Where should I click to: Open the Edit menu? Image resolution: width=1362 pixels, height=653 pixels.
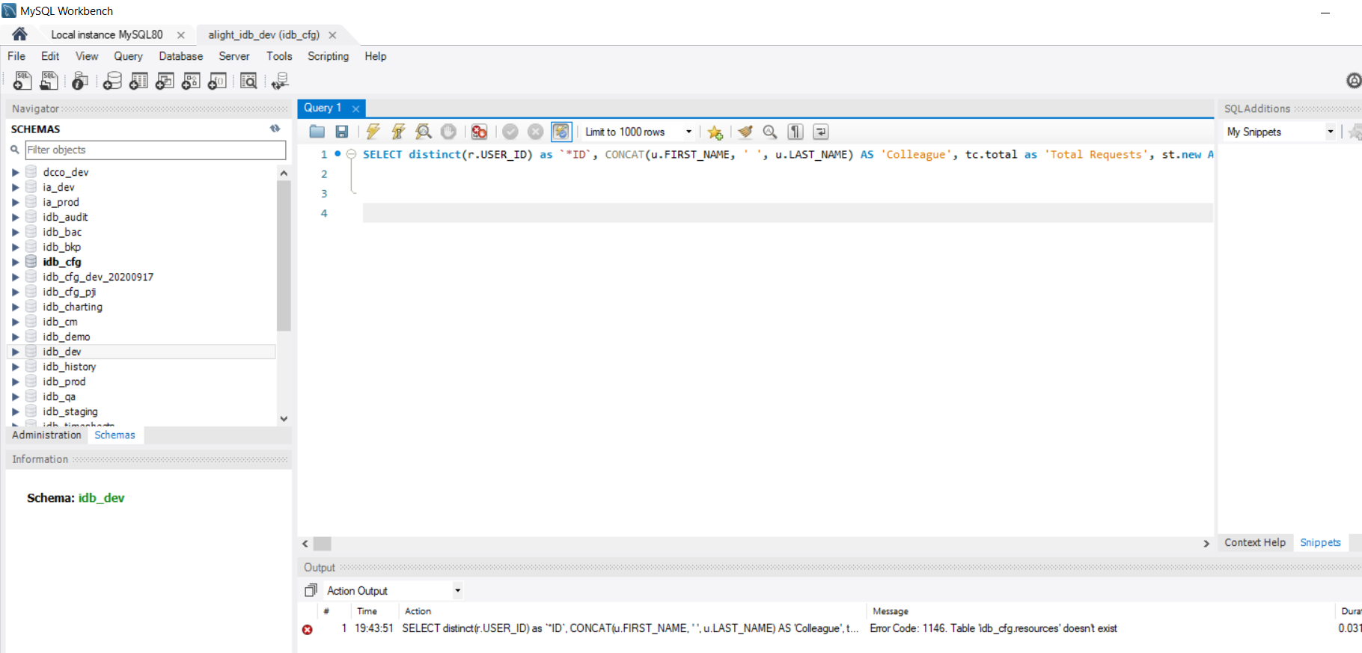[x=50, y=56]
